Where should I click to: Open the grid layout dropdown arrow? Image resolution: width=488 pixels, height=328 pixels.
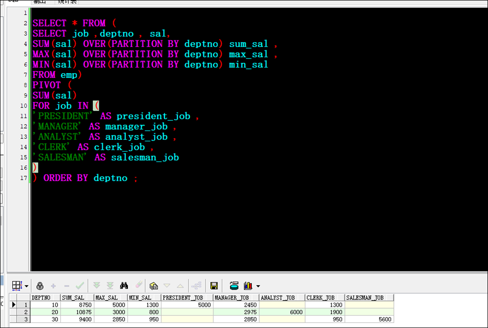point(27,286)
